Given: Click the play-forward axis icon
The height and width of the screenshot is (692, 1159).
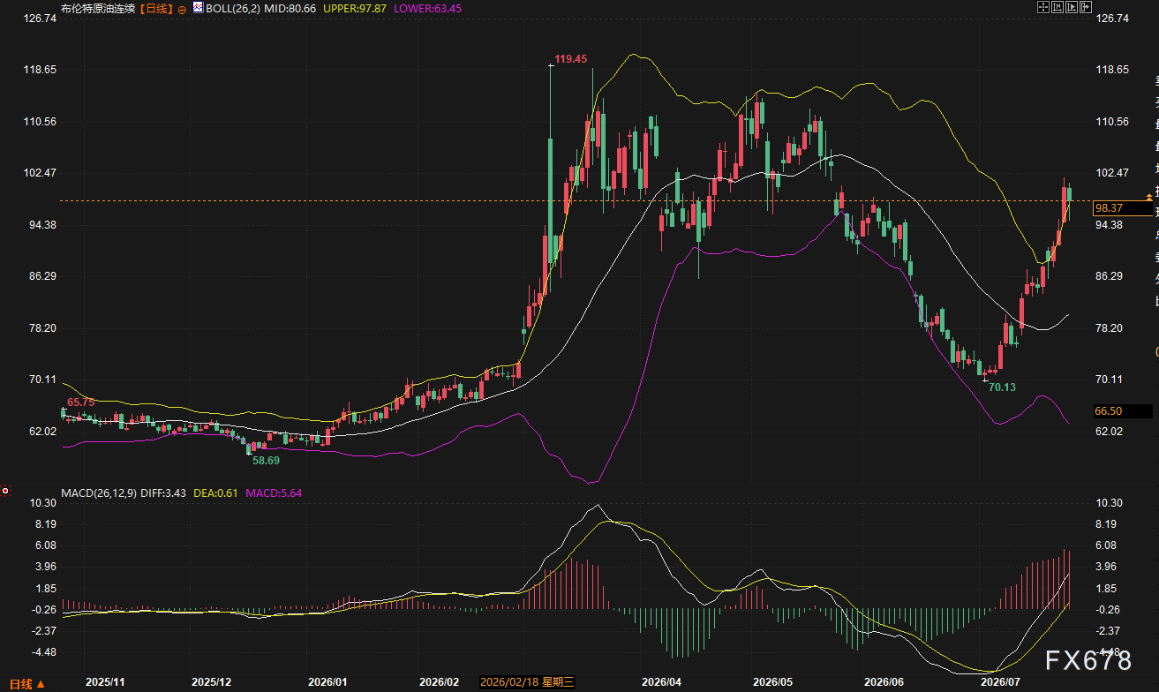Looking at the screenshot, I should pos(1072,7).
